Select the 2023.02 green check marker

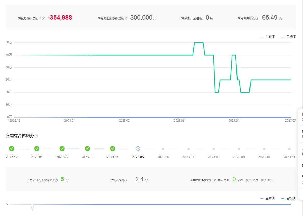coord(62,149)
